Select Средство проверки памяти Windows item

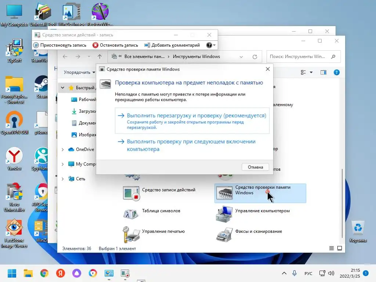260,193
